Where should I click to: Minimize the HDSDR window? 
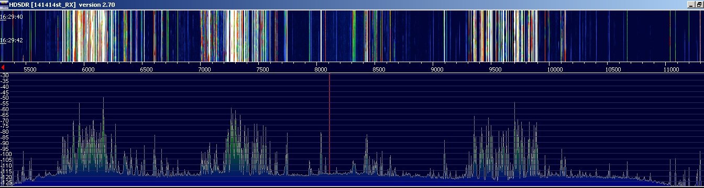click(x=691, y=5)
